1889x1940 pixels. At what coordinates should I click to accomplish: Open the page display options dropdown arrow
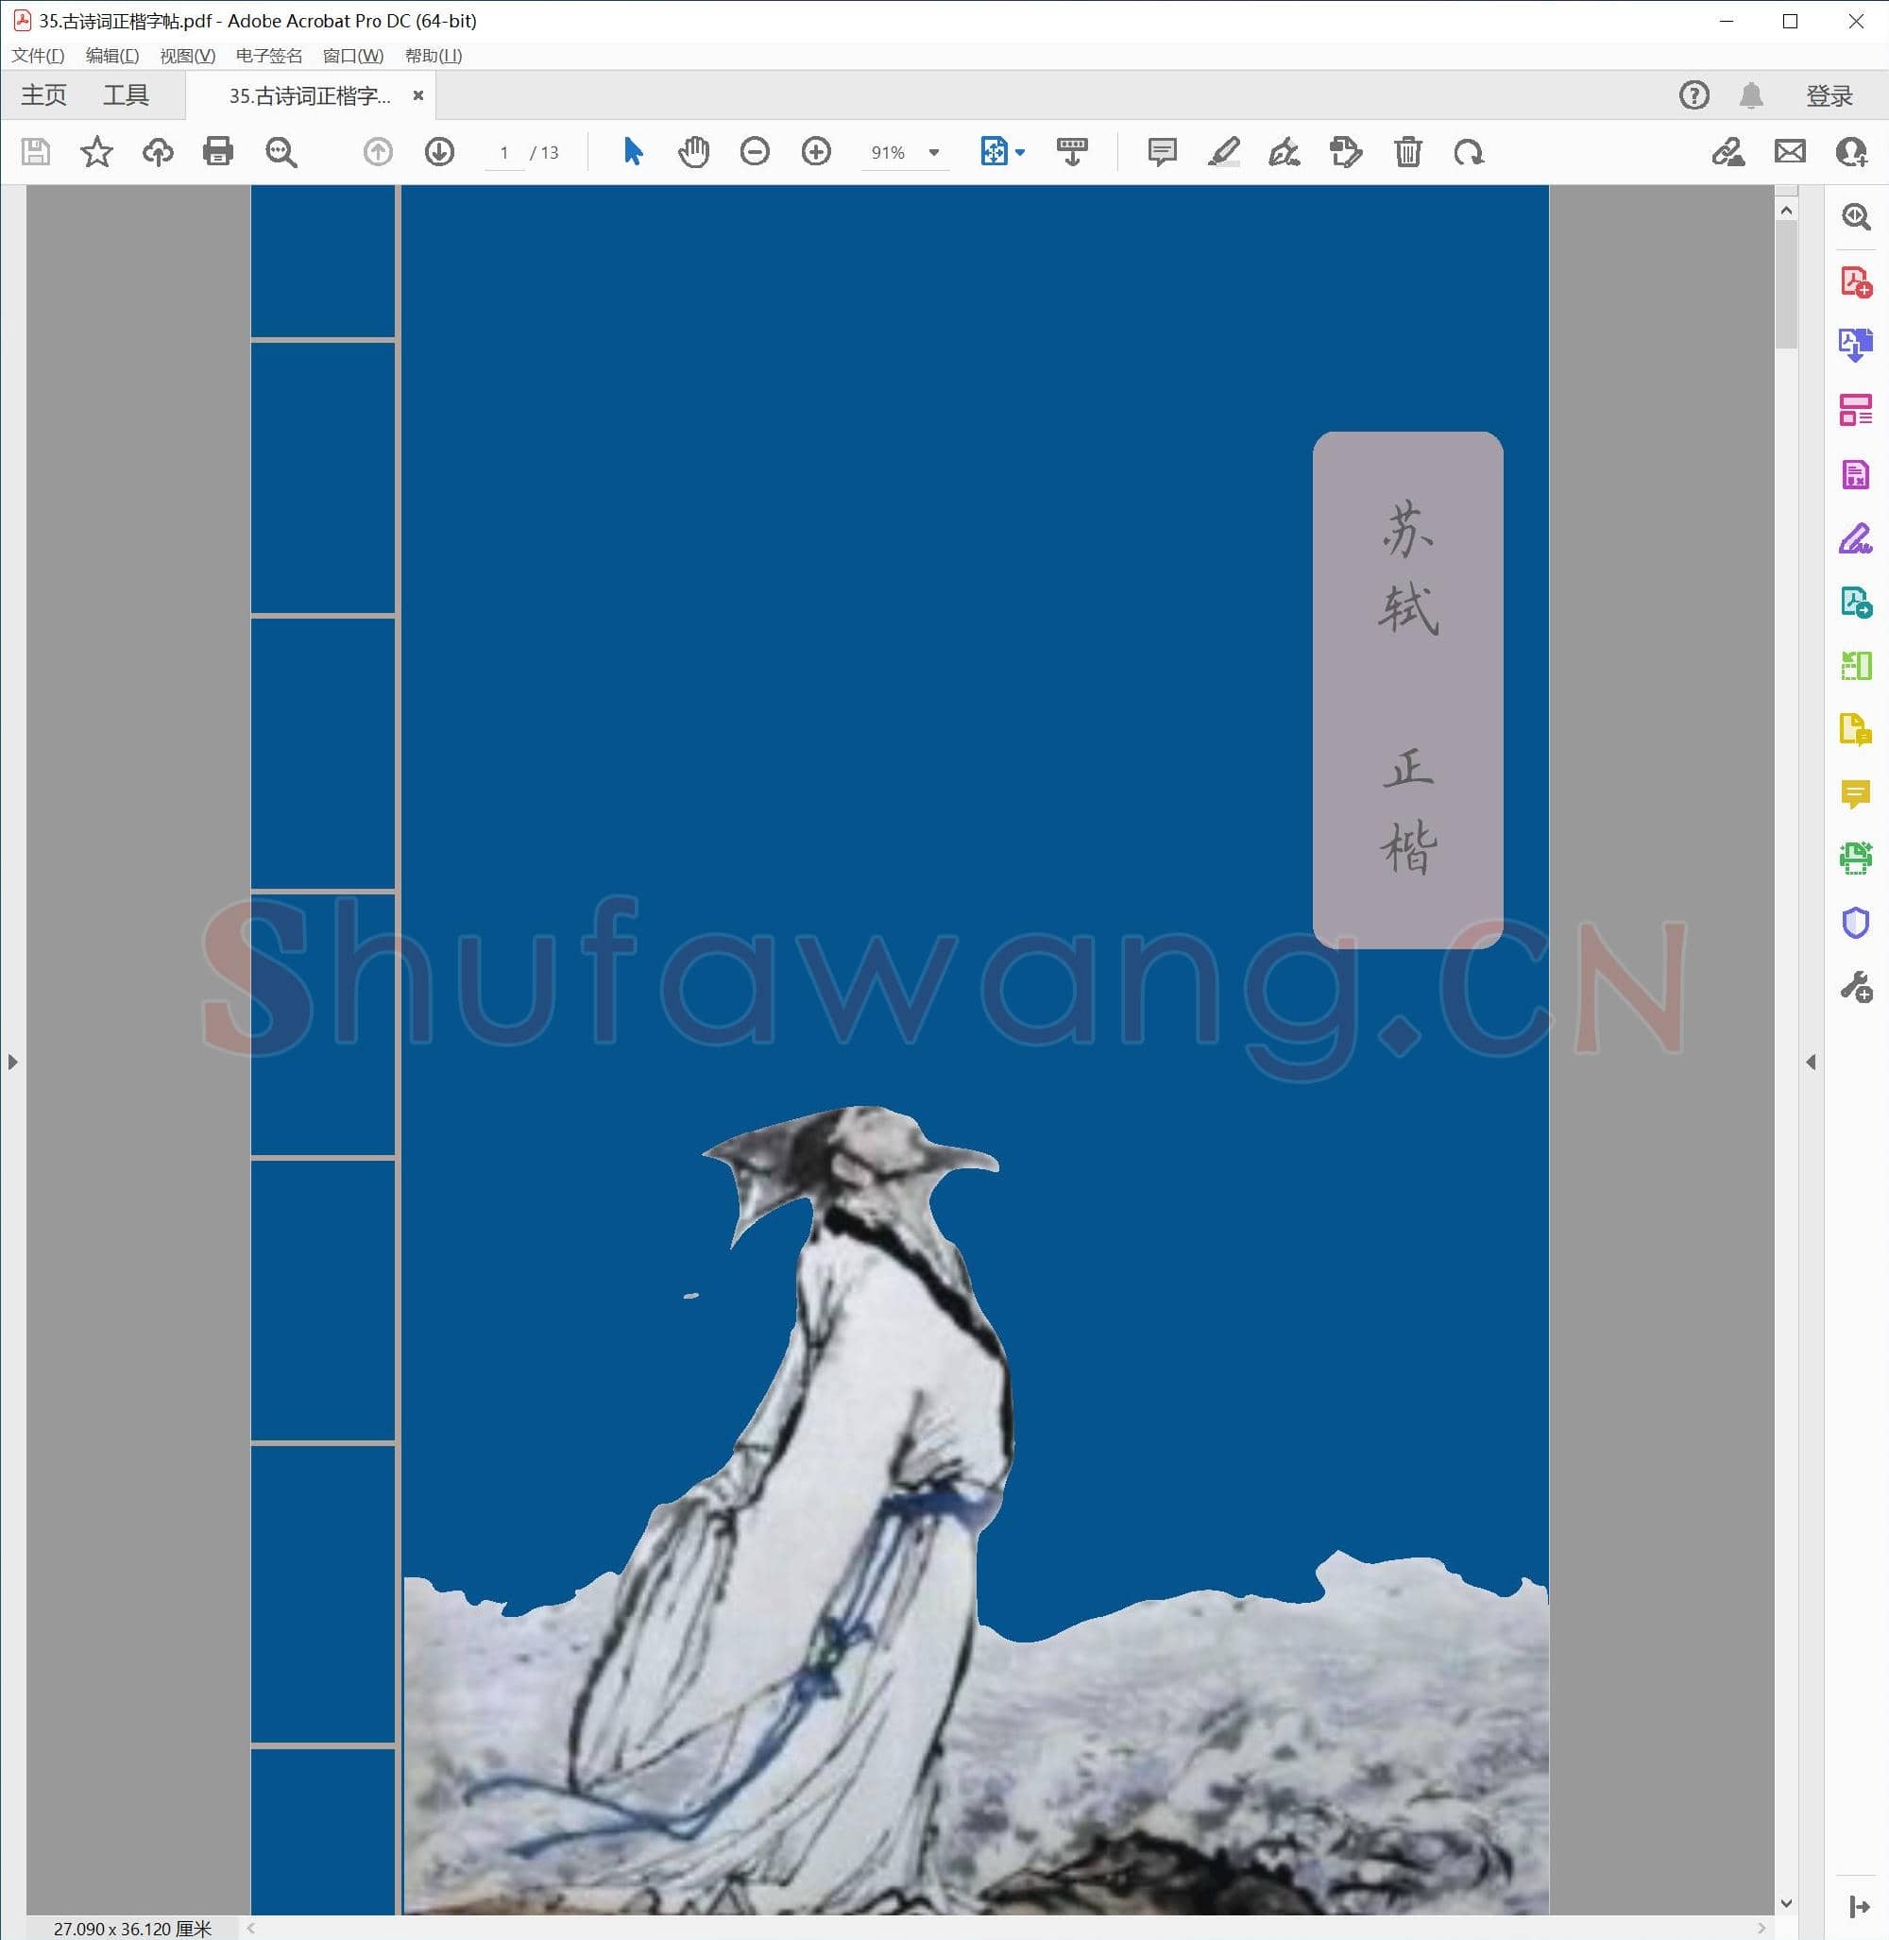click(1019, 152)
